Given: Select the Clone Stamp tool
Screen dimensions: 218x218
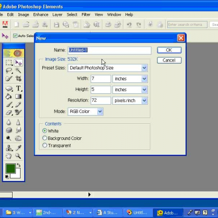Looking at the screenshot, I should tap(9, 148).
